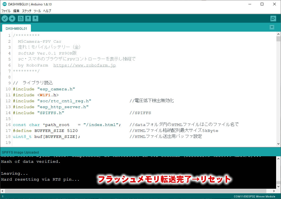The height and width of the screenshot is (199, 281).
Task: Maximize the Arduino window
Action: (x=262, y=4)
